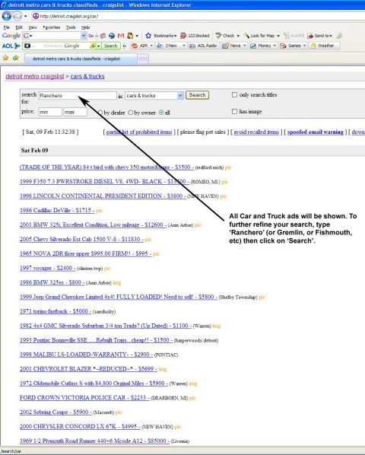
Task: Open the FORD CROWN VICTORIA POLICE CAR listing
Action: point(84,397)
